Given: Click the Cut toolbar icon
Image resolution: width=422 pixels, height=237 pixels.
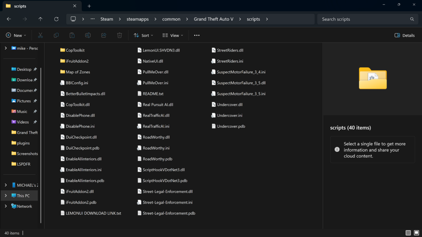Looking at the screenshot, I should pyautogui.click(x=41, y=35).
